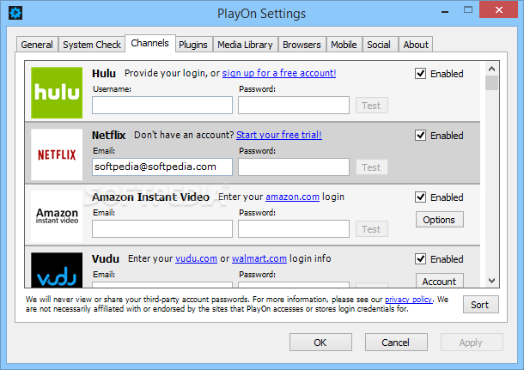Open the Mobile tab
Viewport: 524px width, 370px height.
click(344, 45)
